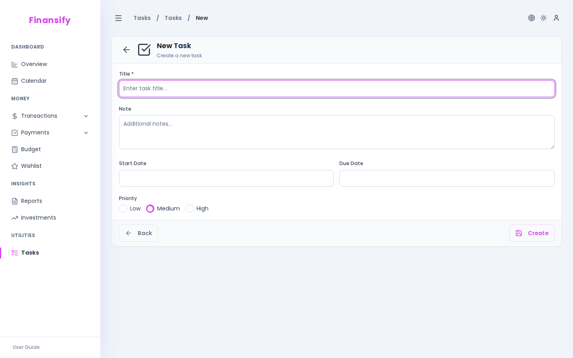This screenshot has width=573, height=358.
Task: Click the Calendar icon
Action: 15,81
